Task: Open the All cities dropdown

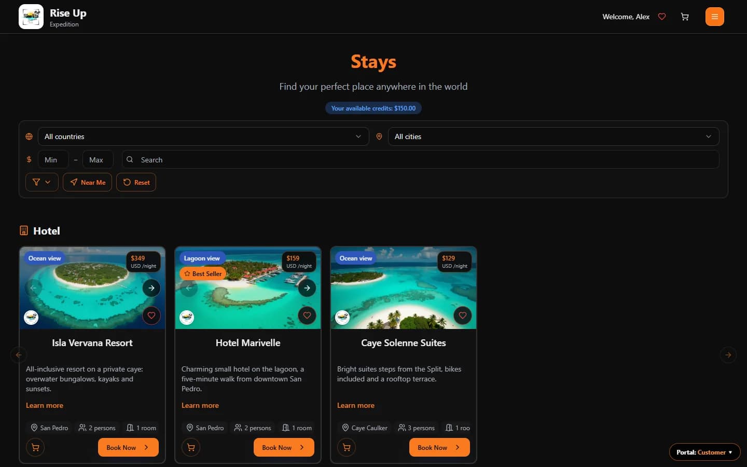Action: 554,136
